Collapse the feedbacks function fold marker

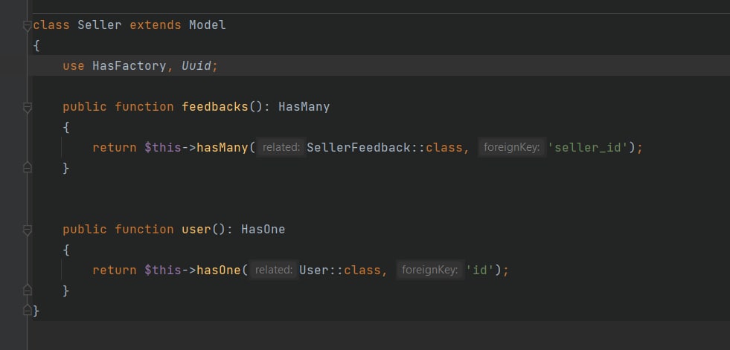[28, 108]
